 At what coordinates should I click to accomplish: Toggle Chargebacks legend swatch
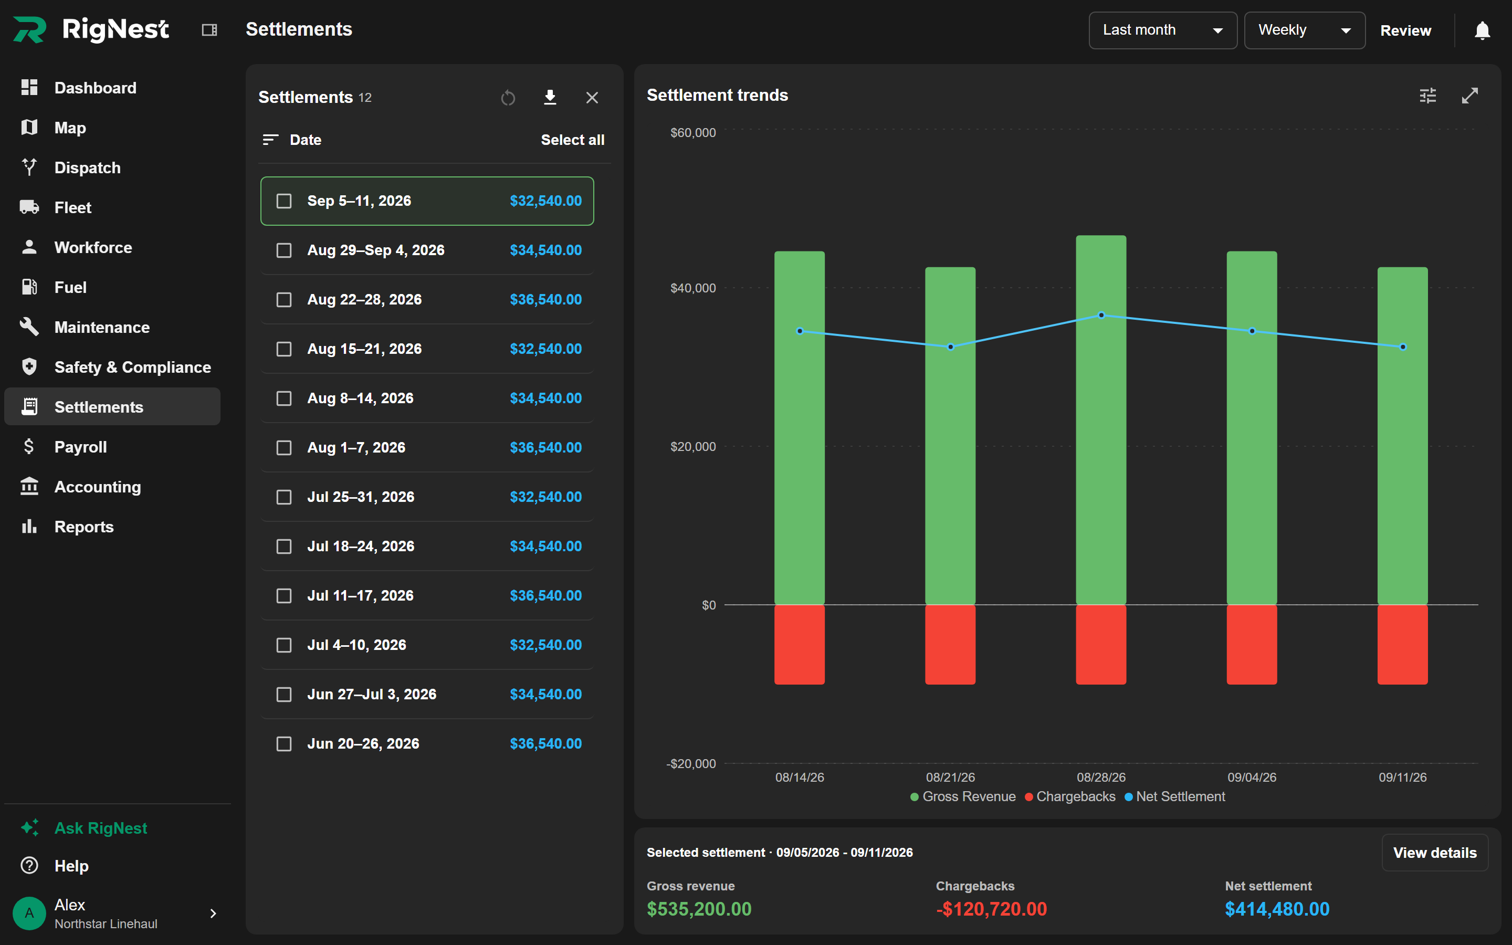pos(1028,797)
